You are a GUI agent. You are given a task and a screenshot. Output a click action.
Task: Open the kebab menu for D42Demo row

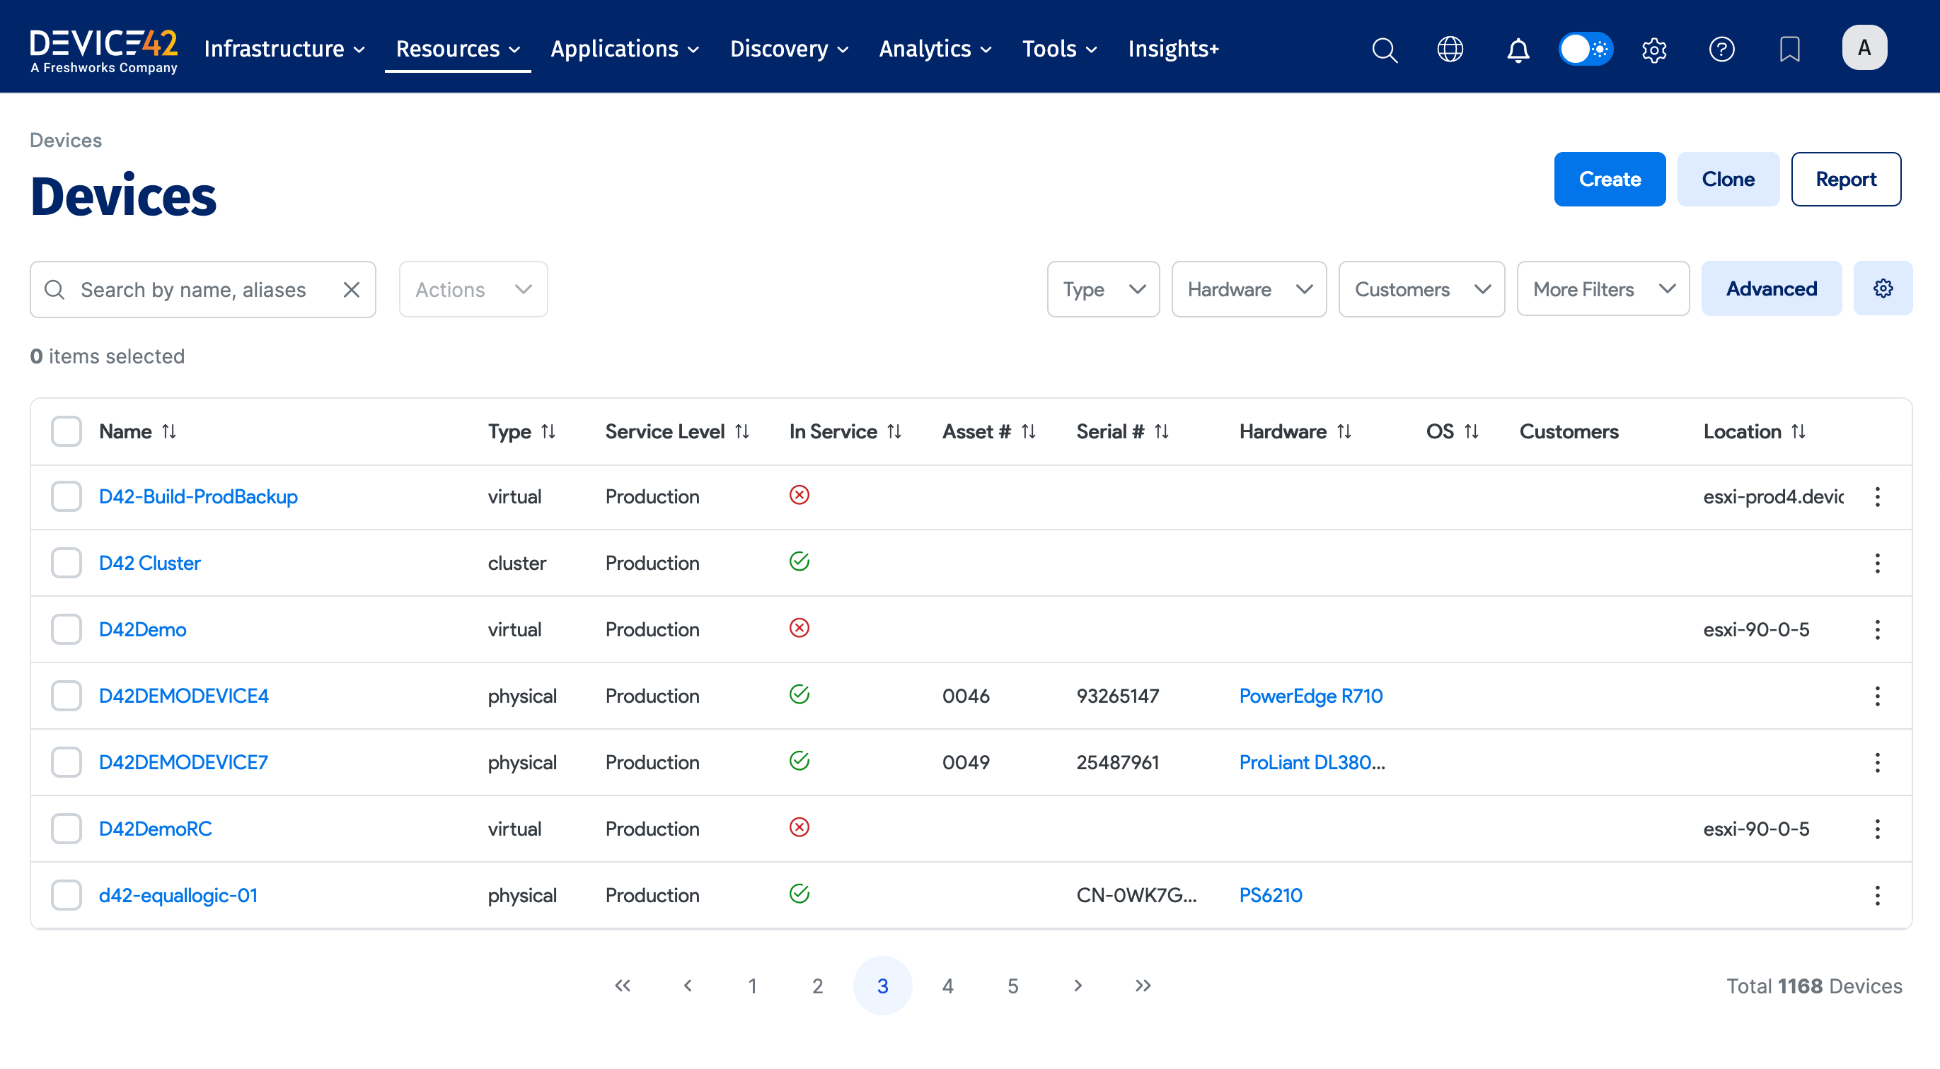pyautogui.click(x=1878, y=629)
